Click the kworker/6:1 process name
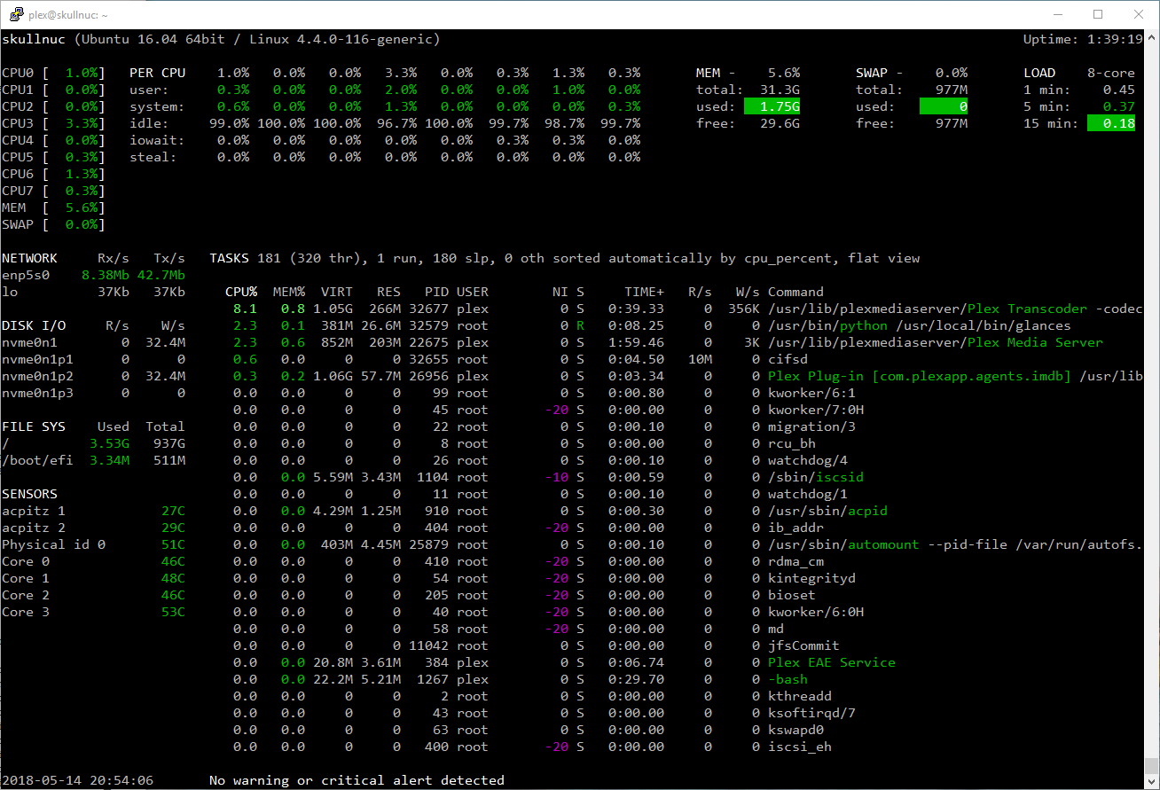This screenshot has width=1160, height=790. [812, 393]
